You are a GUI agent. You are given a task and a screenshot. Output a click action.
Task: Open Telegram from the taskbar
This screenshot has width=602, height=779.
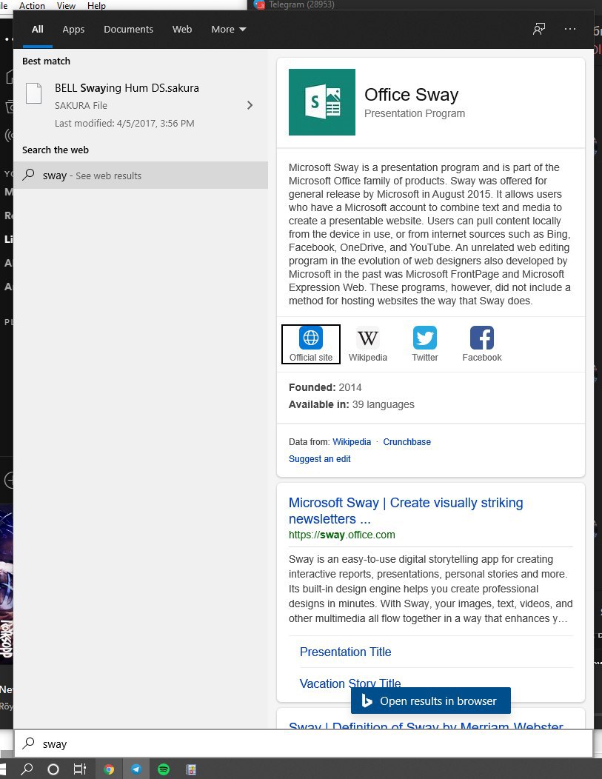[x=136, y=769]
